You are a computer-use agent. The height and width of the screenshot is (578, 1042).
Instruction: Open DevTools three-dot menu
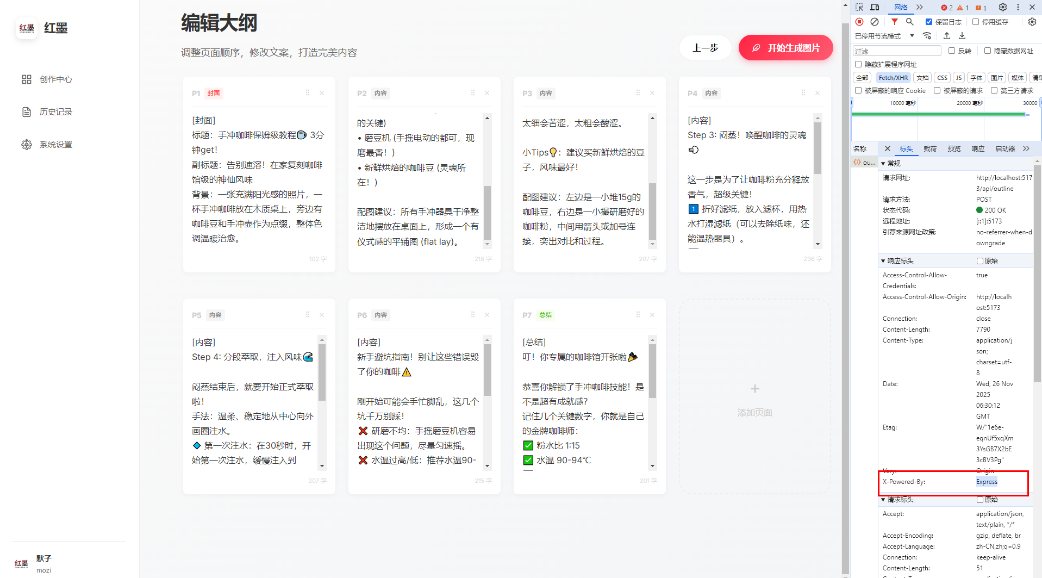pyautogui.click(x=1018, y=8)
